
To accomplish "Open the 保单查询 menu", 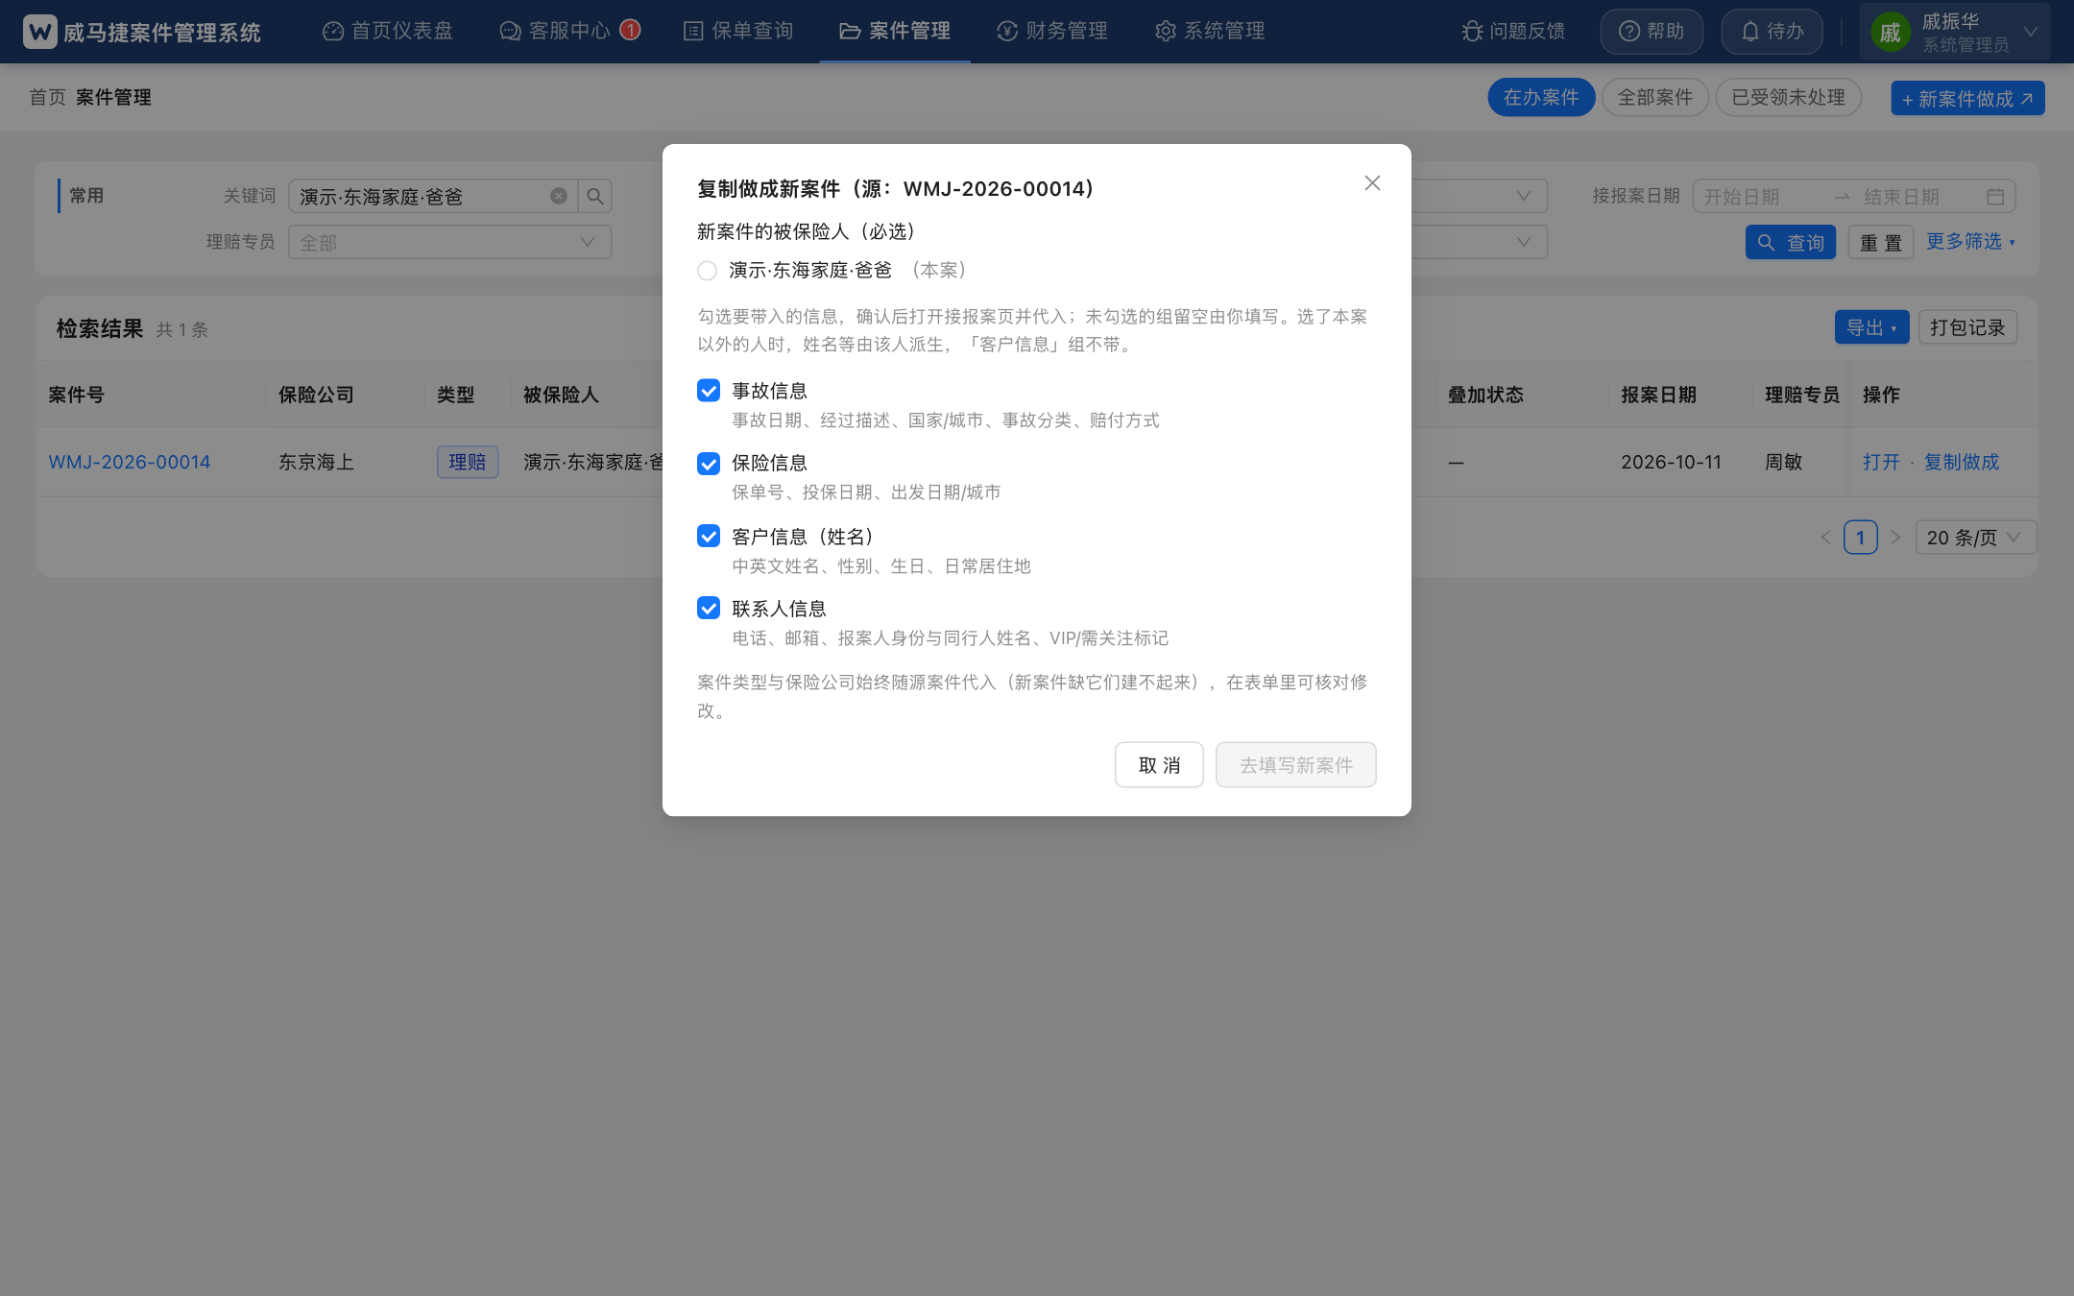I will [738, 31].
